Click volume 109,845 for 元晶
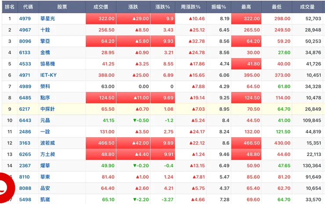The image size is (325, 204). [312, 120]
